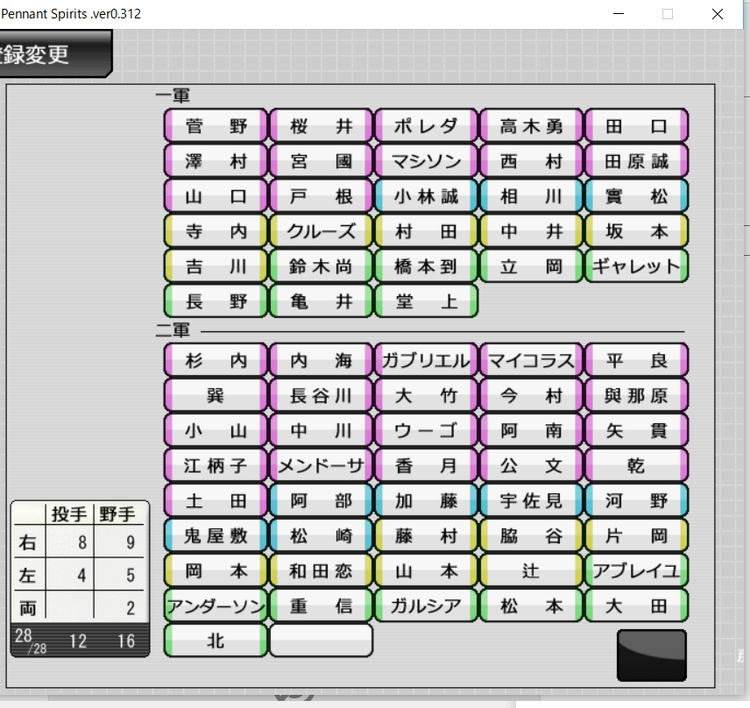Click the ギャレット player button

[637, 266]
